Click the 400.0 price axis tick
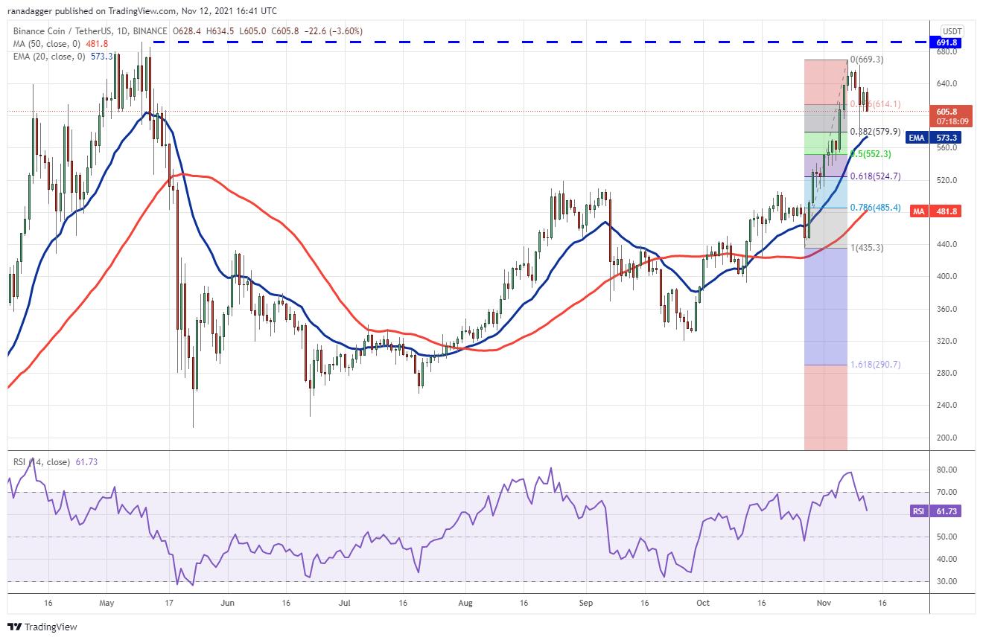This screenshot has width=983, height=640. pyautogui.click(x=949, y=277)
